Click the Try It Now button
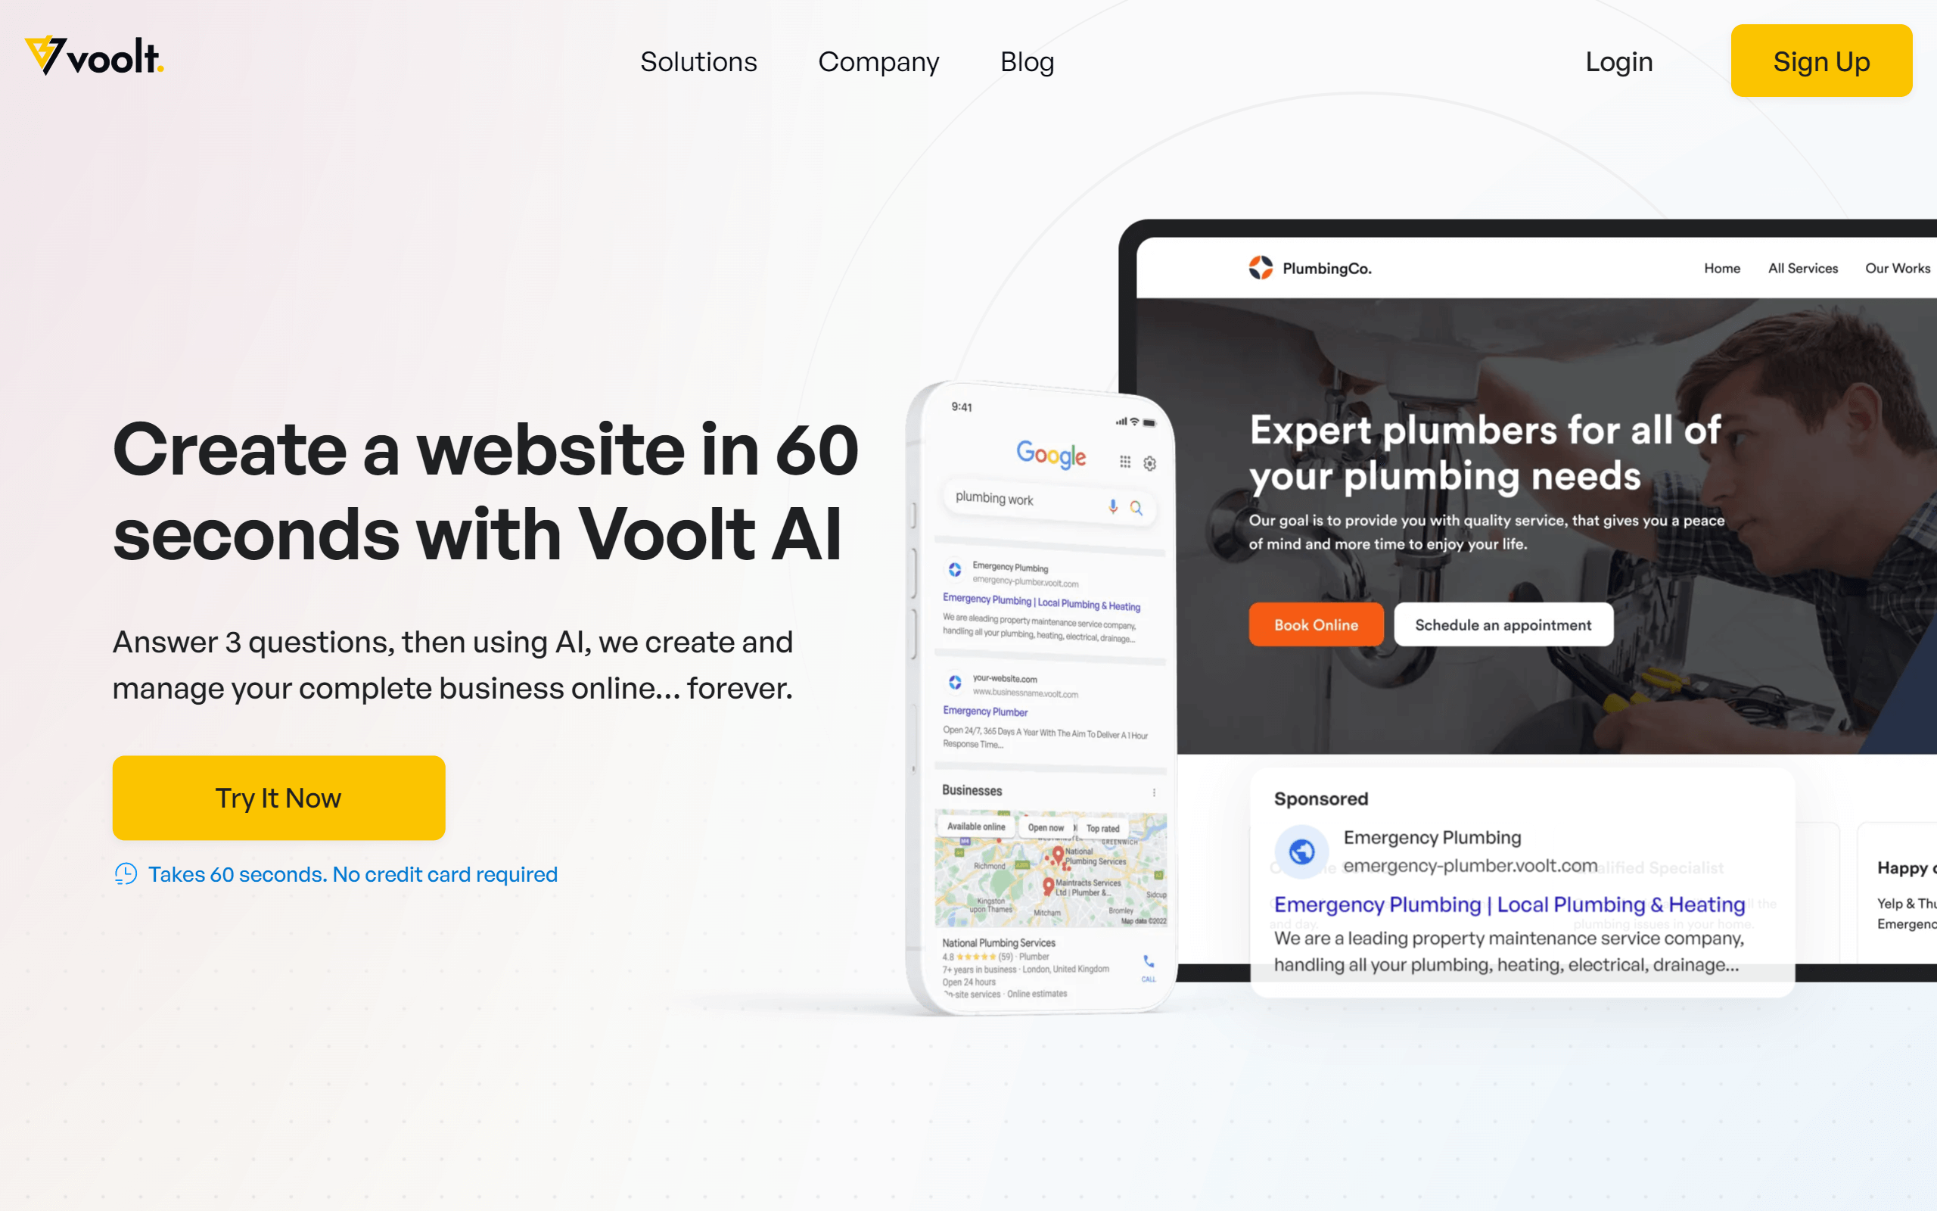The image size is (1937, 1211). pyautogui.click(x=278, y=798)
